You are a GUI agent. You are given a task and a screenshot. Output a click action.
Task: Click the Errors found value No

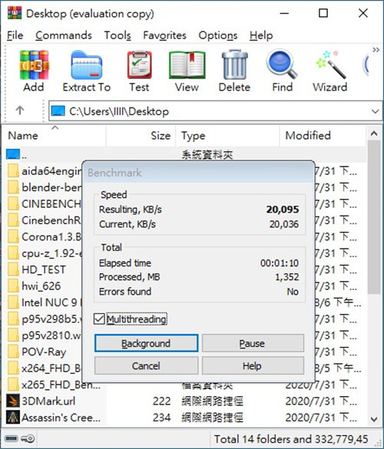(x=293, y=292)
